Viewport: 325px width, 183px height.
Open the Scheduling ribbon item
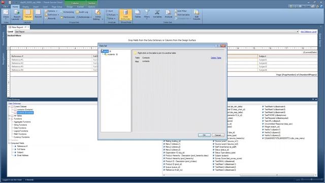67,12
